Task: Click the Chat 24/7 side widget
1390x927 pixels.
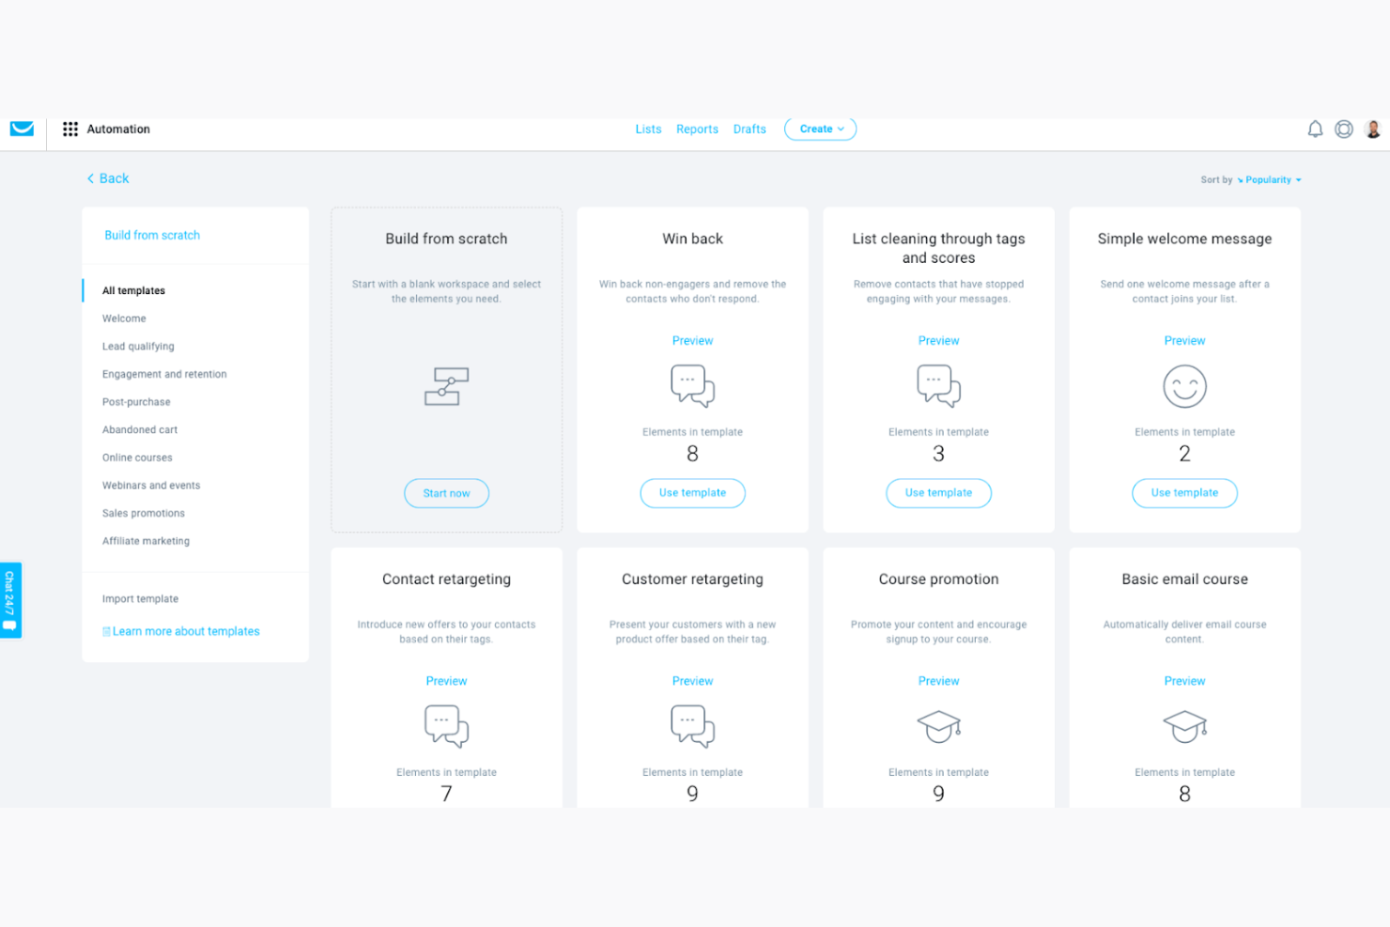Action: [10, 600]
